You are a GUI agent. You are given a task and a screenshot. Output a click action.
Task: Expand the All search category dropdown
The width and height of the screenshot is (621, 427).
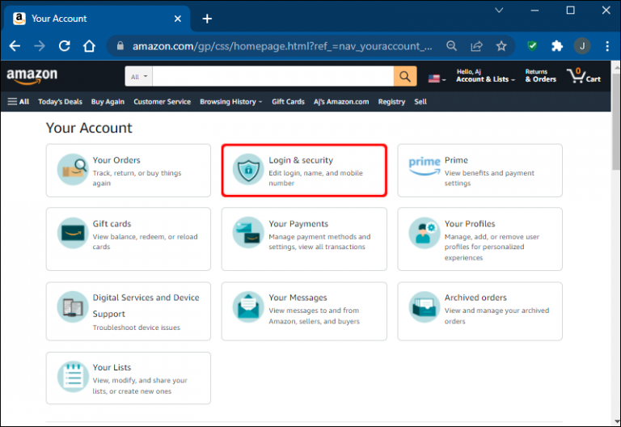[138, 77]
